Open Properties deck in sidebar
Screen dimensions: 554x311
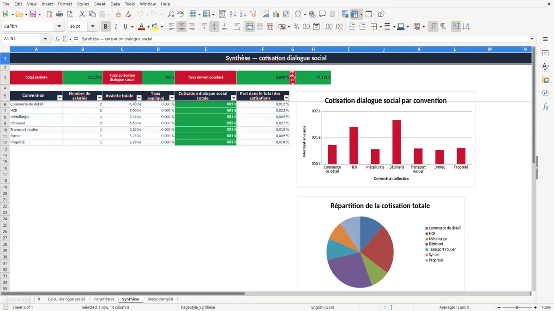tap(545, 53)
